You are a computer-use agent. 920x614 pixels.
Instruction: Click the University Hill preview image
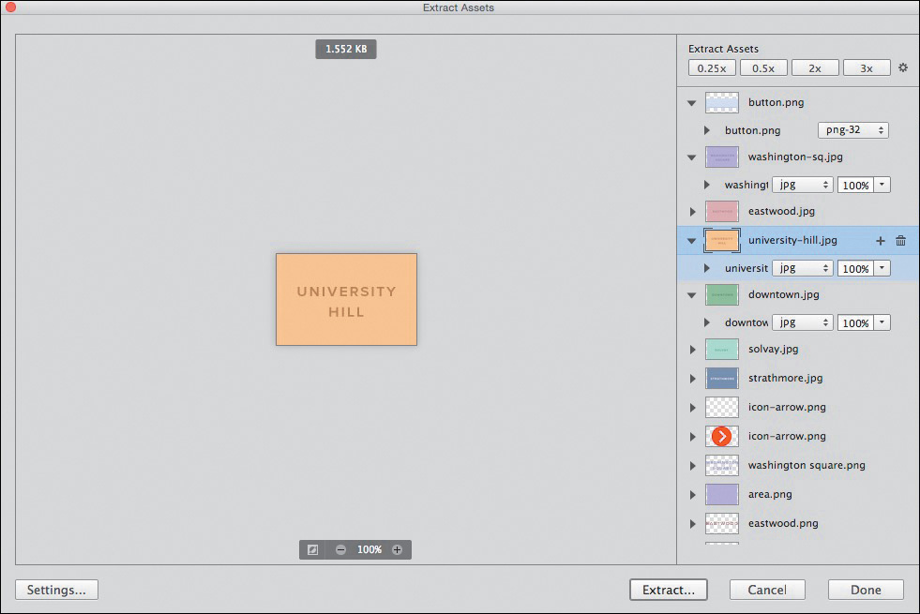[346, 299]
